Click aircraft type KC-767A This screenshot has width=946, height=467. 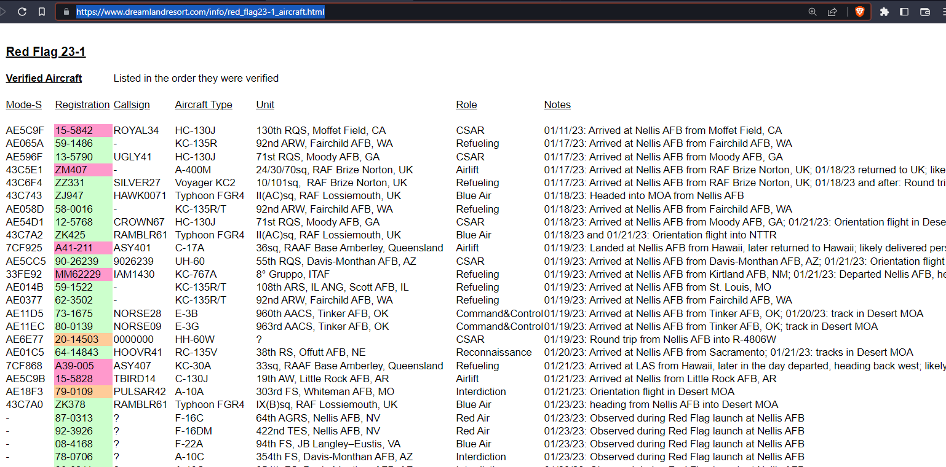(196, 274)
